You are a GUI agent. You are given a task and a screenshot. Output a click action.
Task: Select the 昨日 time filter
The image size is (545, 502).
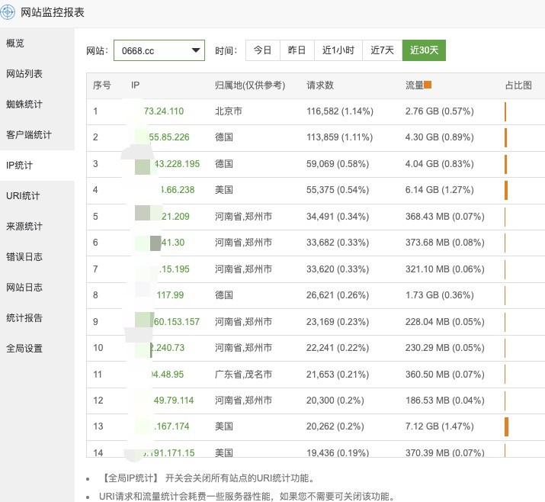point(297,50)
